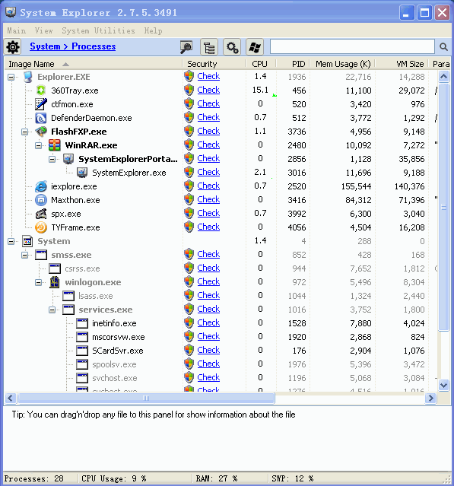This screenshot has width=454, height=486.
Task: Sort by the Security column header
Action: tap(214, 64)
